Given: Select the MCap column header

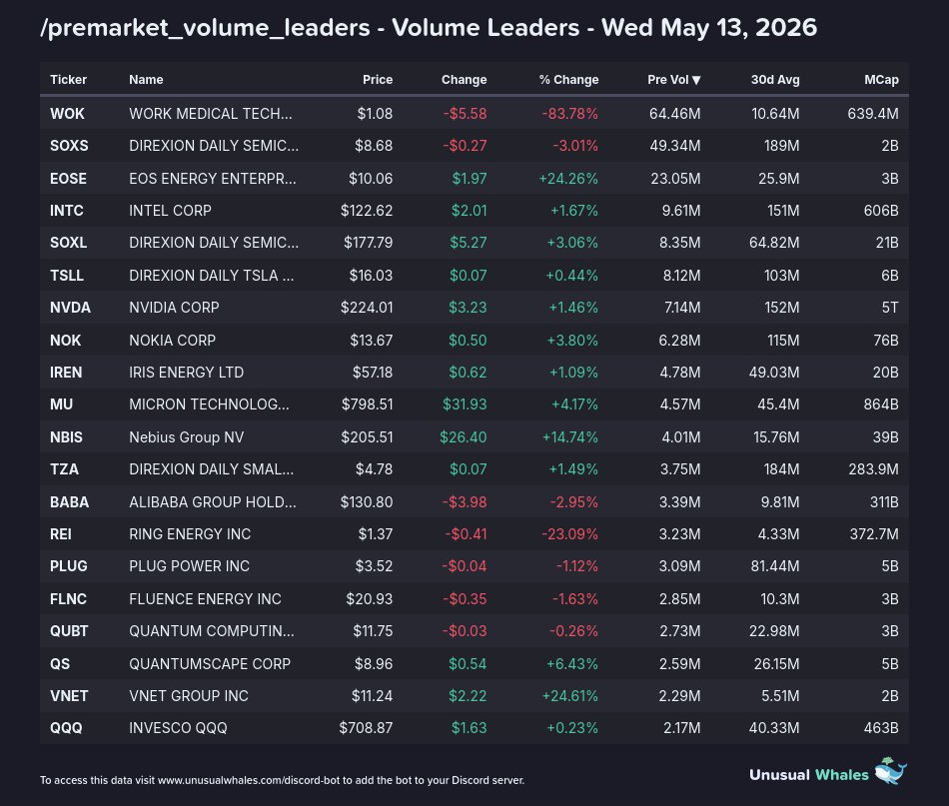Looking at the screenshot, I should click(881, 79).
